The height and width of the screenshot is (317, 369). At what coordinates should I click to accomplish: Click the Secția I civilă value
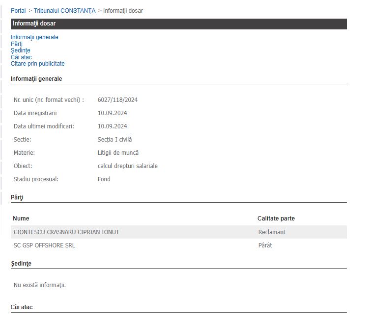tap(114, 140)
